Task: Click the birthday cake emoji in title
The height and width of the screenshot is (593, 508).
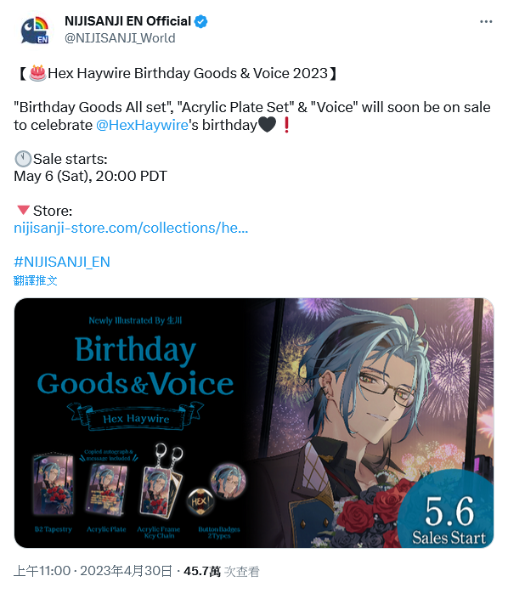Action: pyautogui.click(x=38, y=72)
